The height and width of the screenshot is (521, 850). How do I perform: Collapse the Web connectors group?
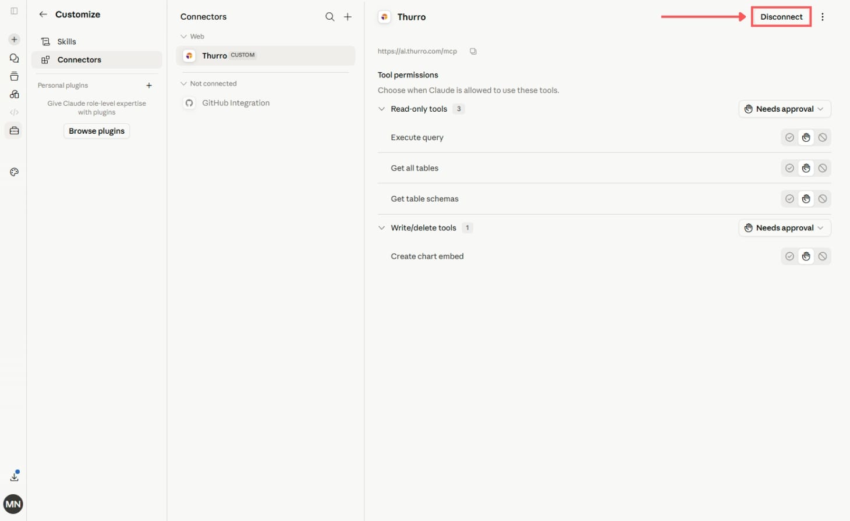[x=183, y=37]
